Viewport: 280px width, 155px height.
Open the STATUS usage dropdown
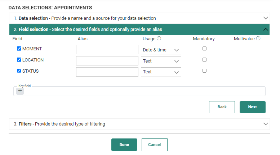[x=161, y=72]
